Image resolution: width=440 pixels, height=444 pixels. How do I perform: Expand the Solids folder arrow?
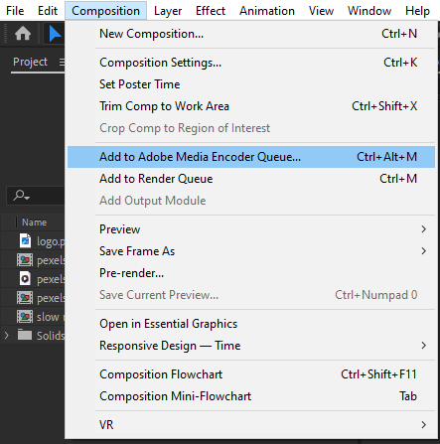7,336
